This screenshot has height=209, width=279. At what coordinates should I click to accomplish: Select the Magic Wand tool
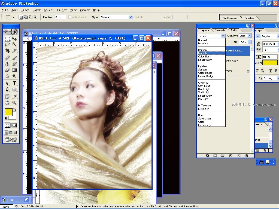click(x=14, y=45)
